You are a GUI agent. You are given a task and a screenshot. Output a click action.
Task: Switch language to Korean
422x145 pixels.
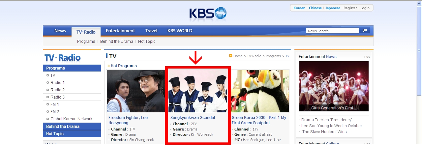pyautogui.click(x=299, y=8)
